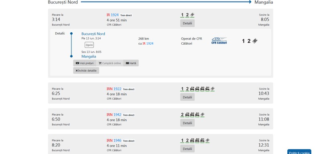Screen dimensions: 321x154
Task: Click arrival time 8:05
Action: coord(265,20)
